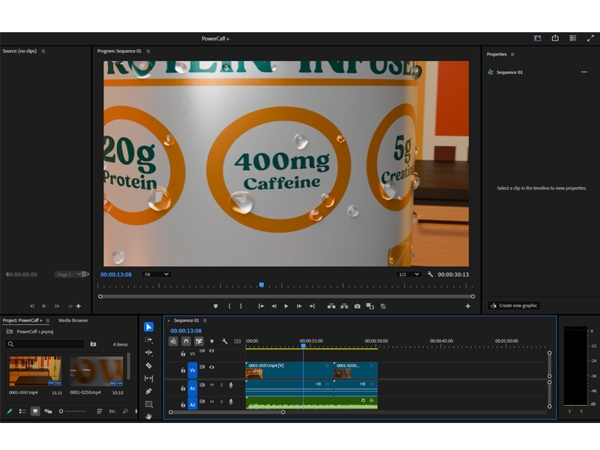Open timeline display settings wrench
Viewport: 600px width, 450px height.
225,341
